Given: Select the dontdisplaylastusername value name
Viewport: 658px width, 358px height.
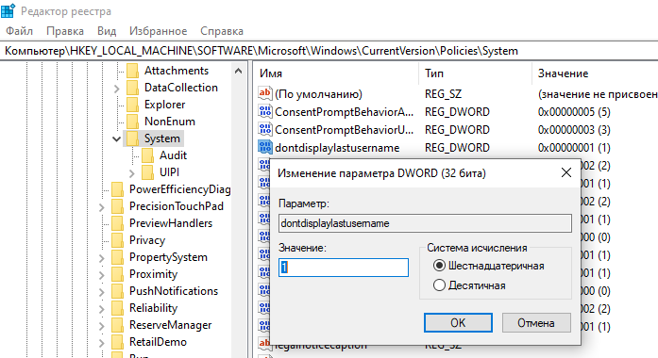Looking at the screenshot, I should [x=337, y=148].
